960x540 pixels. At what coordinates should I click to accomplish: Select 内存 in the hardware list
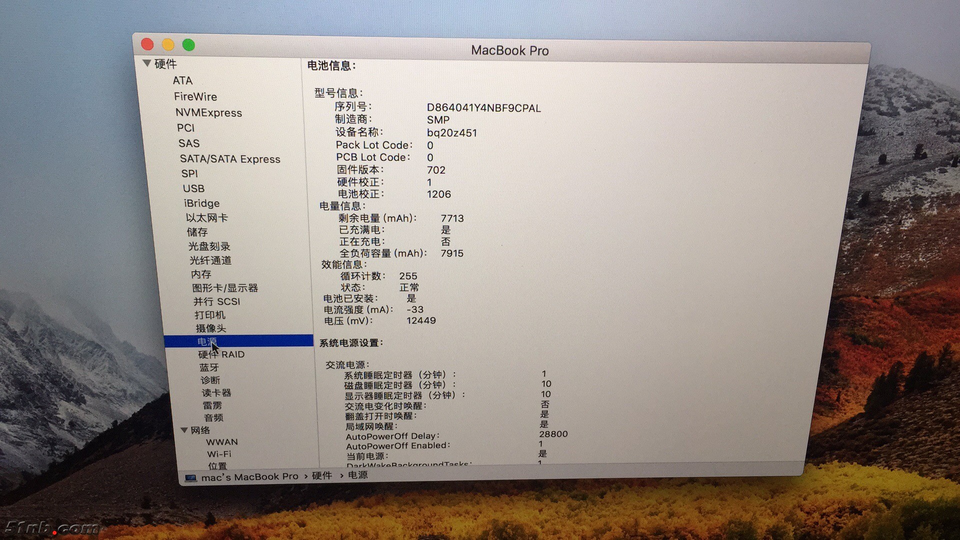tap(201, 274)
